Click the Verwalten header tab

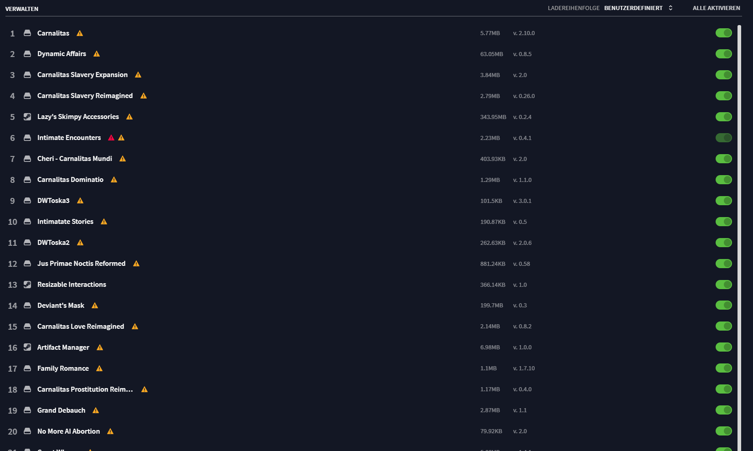click(x=22, y=9)
